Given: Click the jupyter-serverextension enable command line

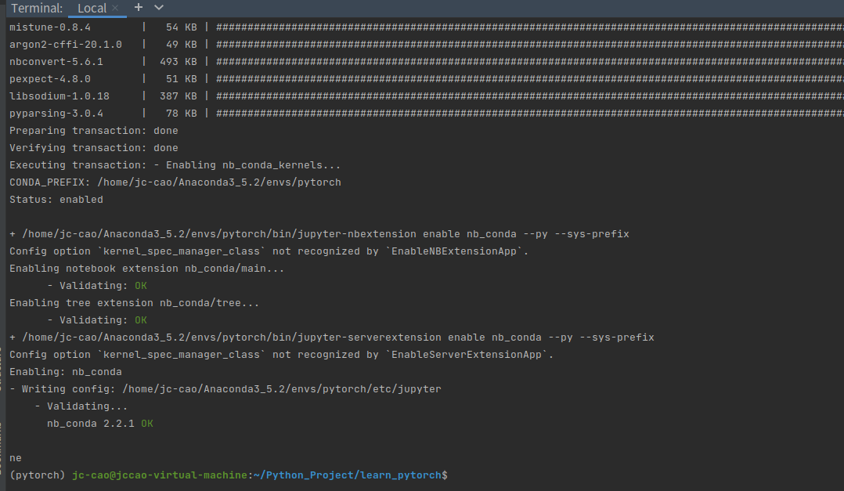Looking at the screenshot, I should [x=332, y=337].
